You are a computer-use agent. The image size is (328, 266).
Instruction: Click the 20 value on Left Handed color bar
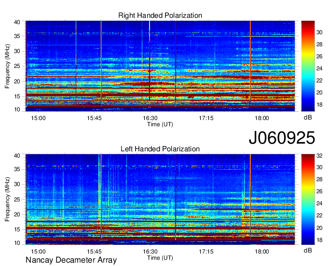(x=319, y=228)
